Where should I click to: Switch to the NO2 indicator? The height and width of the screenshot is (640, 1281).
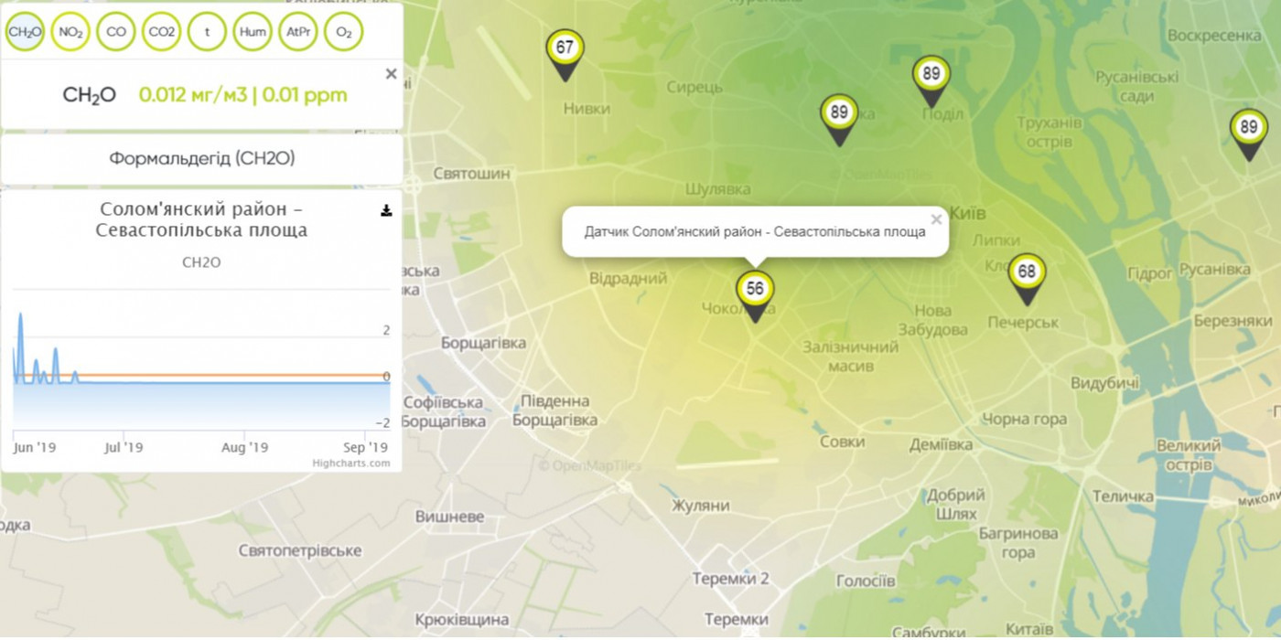click(70, 32)
